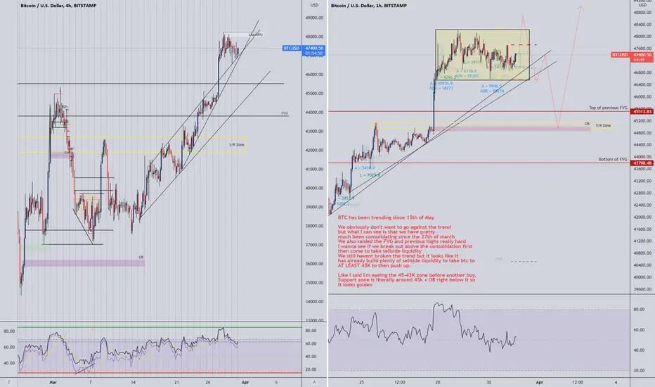
Task: Click 'BTC has been trending since 15th of May' note
Action: (386, 217)
